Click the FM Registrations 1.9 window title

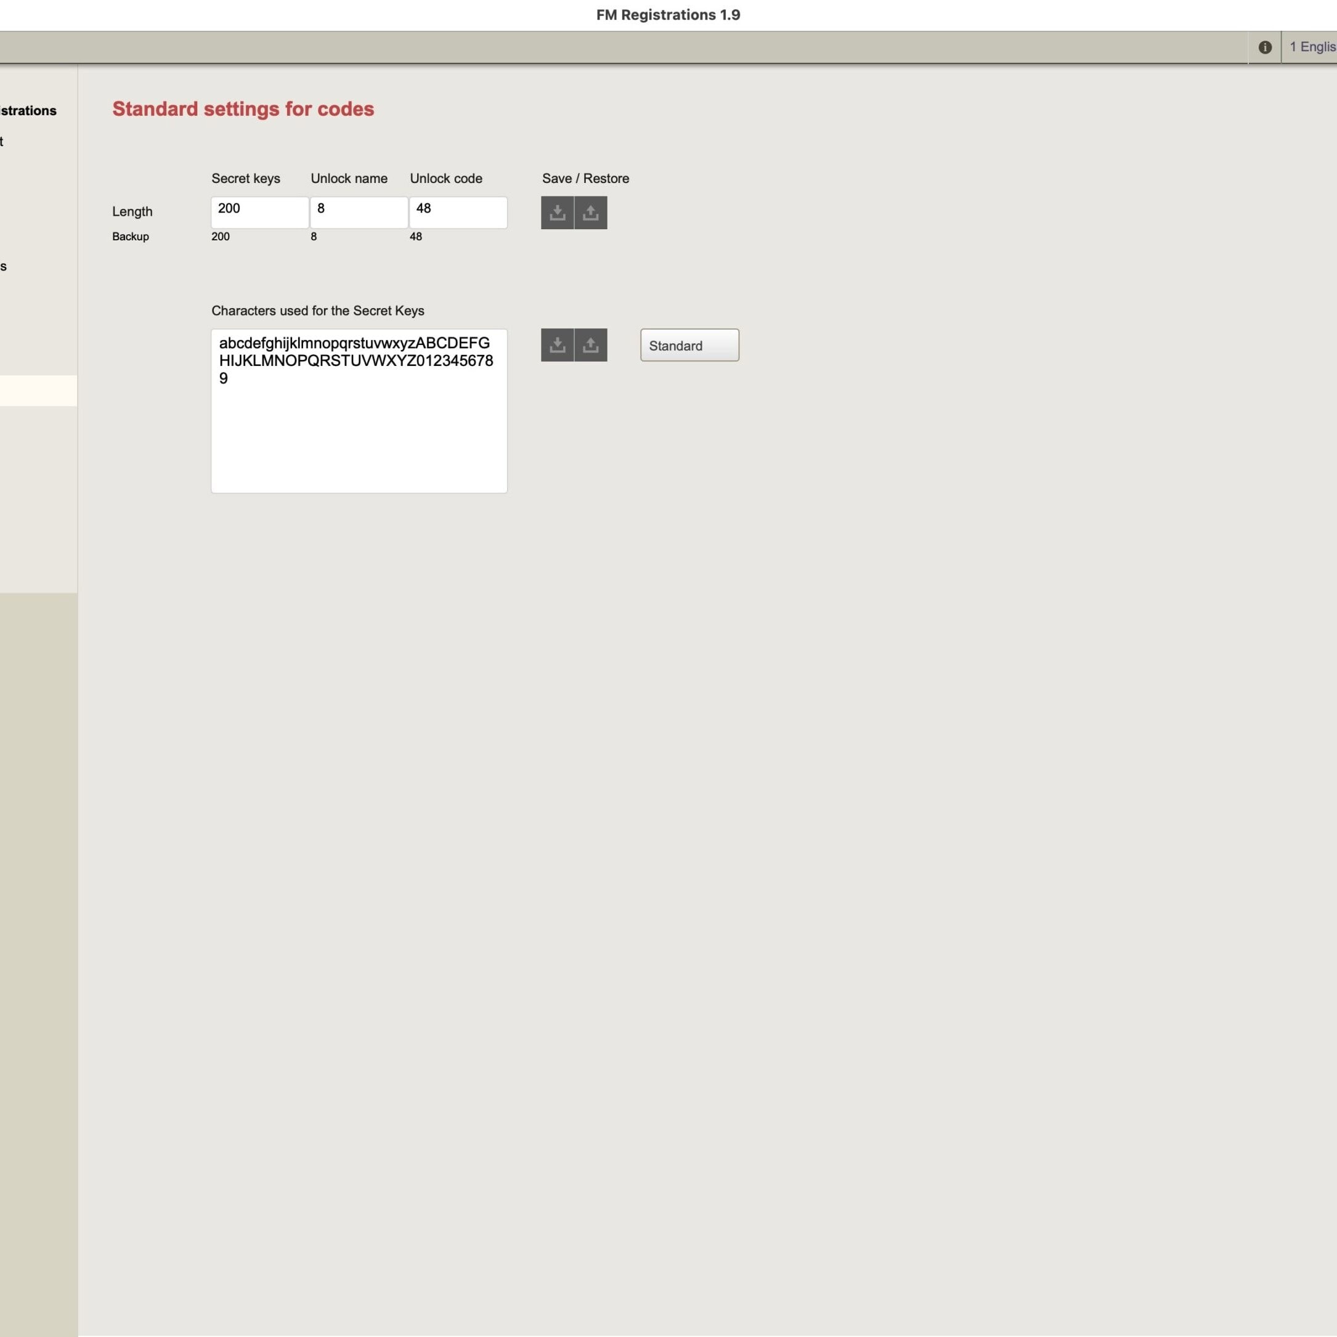point(668,15)
